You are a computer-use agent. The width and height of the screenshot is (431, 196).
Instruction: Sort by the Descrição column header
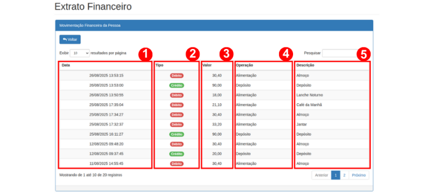click(x=332, y=66)
